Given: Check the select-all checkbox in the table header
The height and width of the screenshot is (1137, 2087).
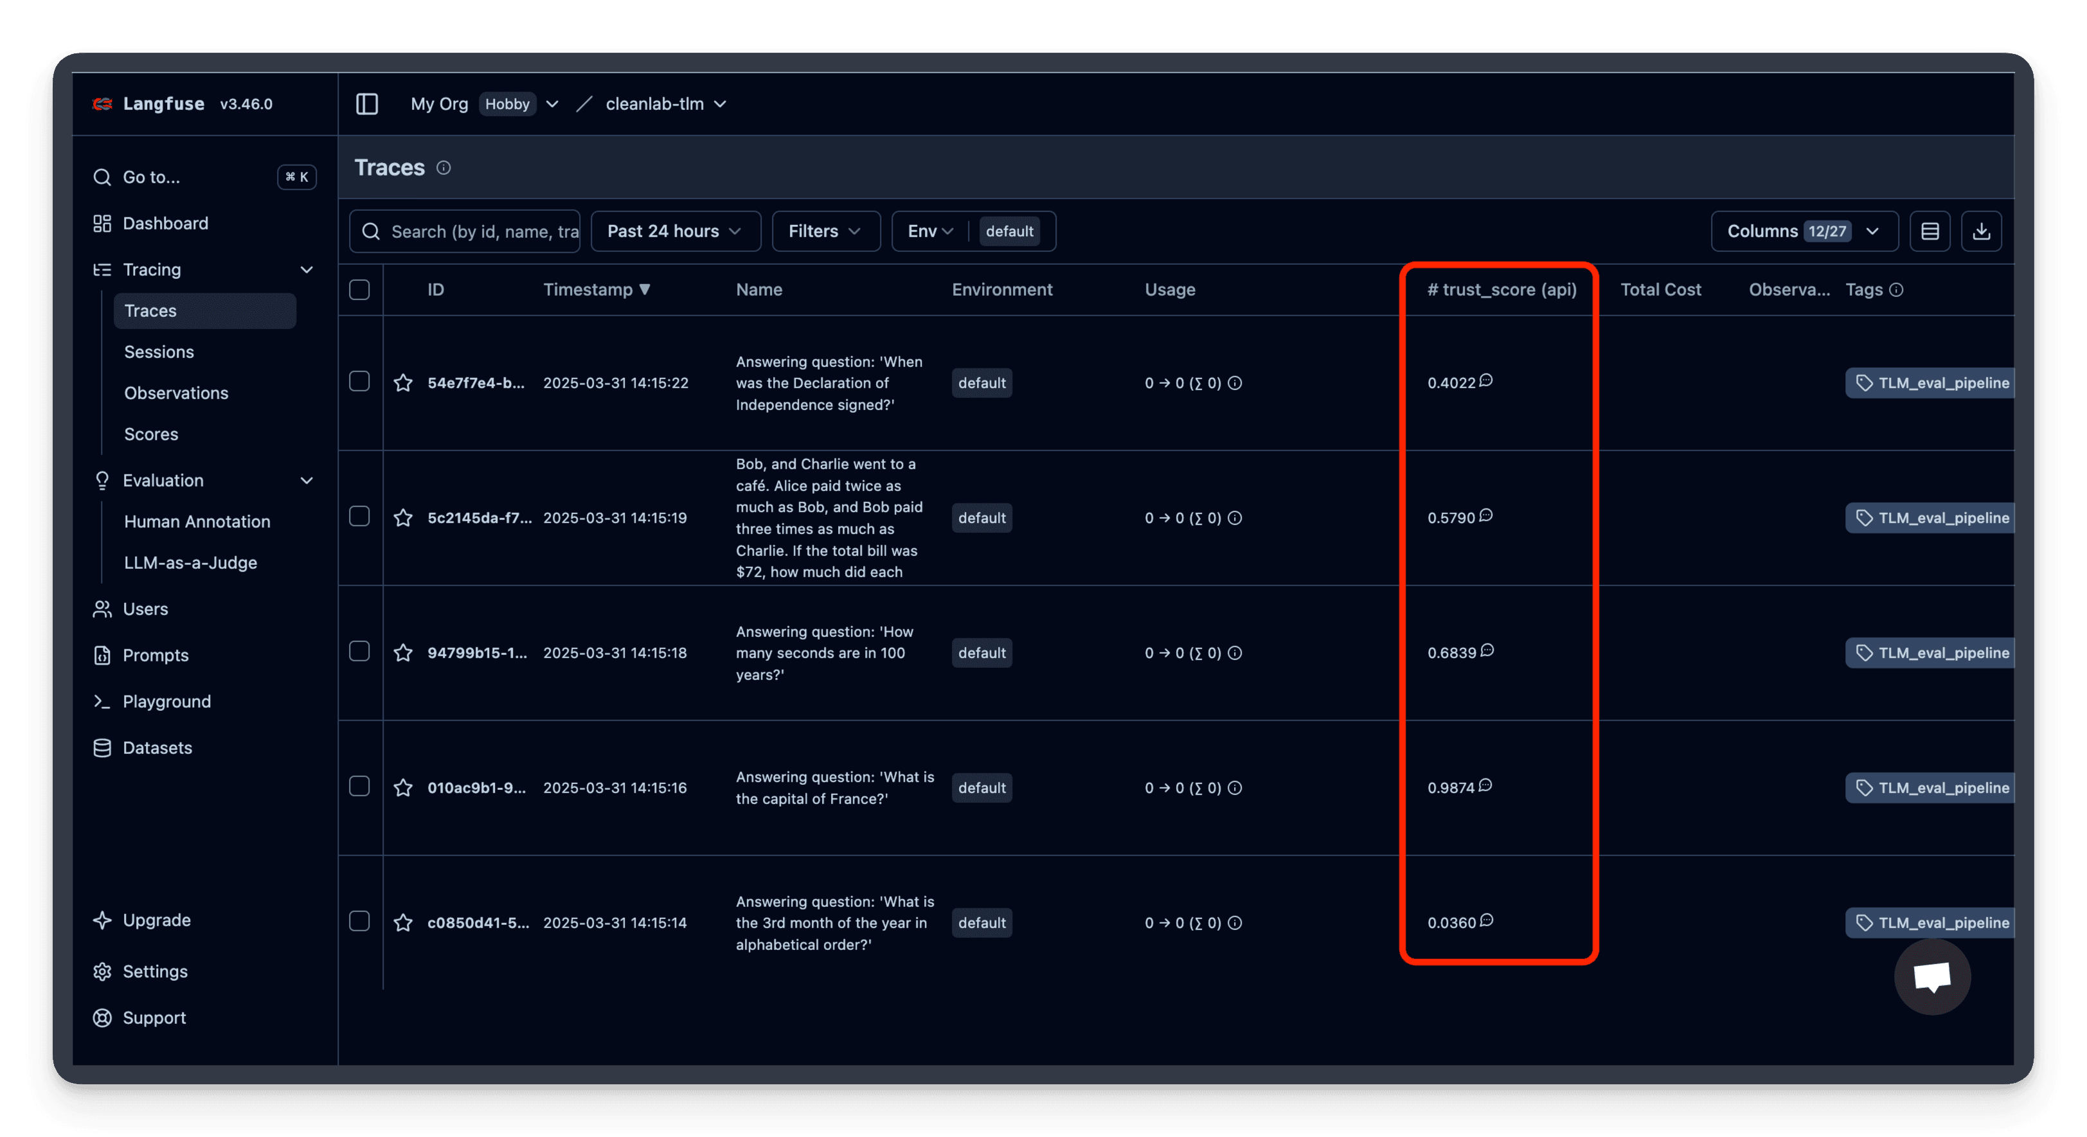Looking at the screenshot, I should click(360, 289).
